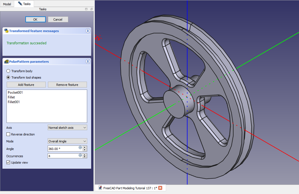Collapse the PolarPattern parameters section
This screenshot has height=194, width=299.
(x=88, y=62)
